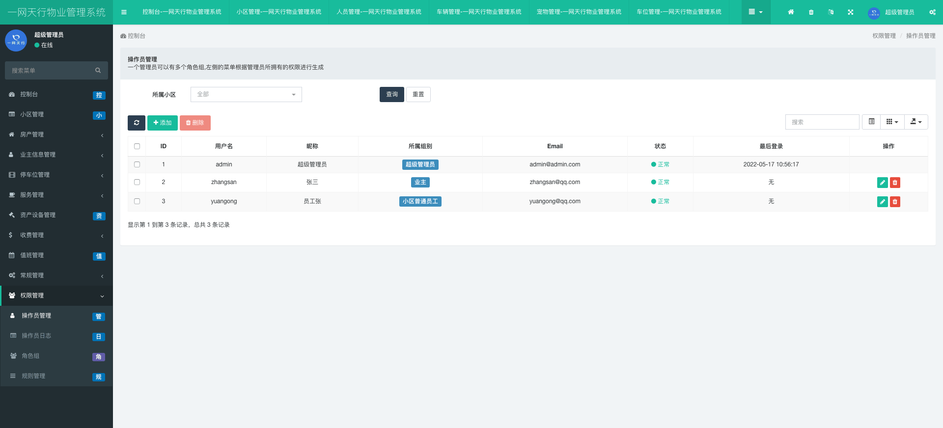Open the column visibility dropdown
The image size is (943, 428).
pos(892,122)
